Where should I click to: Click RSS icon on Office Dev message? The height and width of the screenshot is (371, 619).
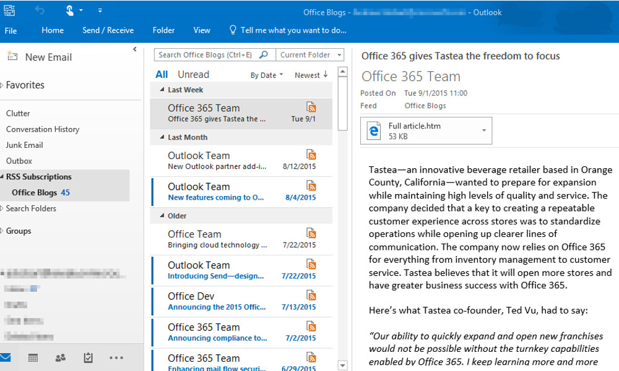point(311,295)
